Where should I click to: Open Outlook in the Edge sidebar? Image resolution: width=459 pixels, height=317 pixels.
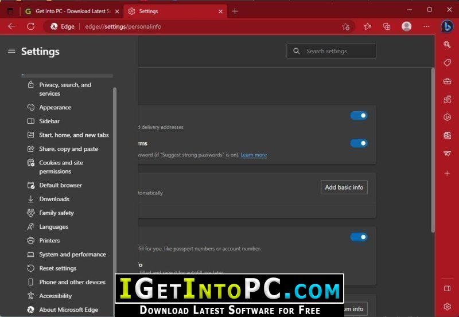pyautogui.click(x=447, y=135)
